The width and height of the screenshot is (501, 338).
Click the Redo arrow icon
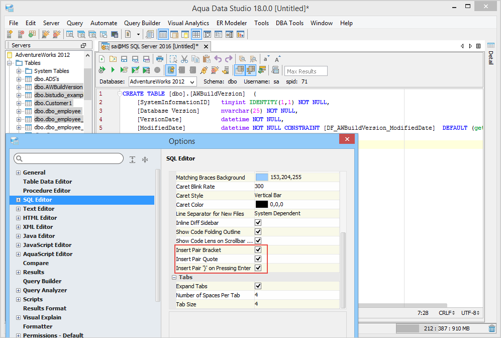[229, 59]
